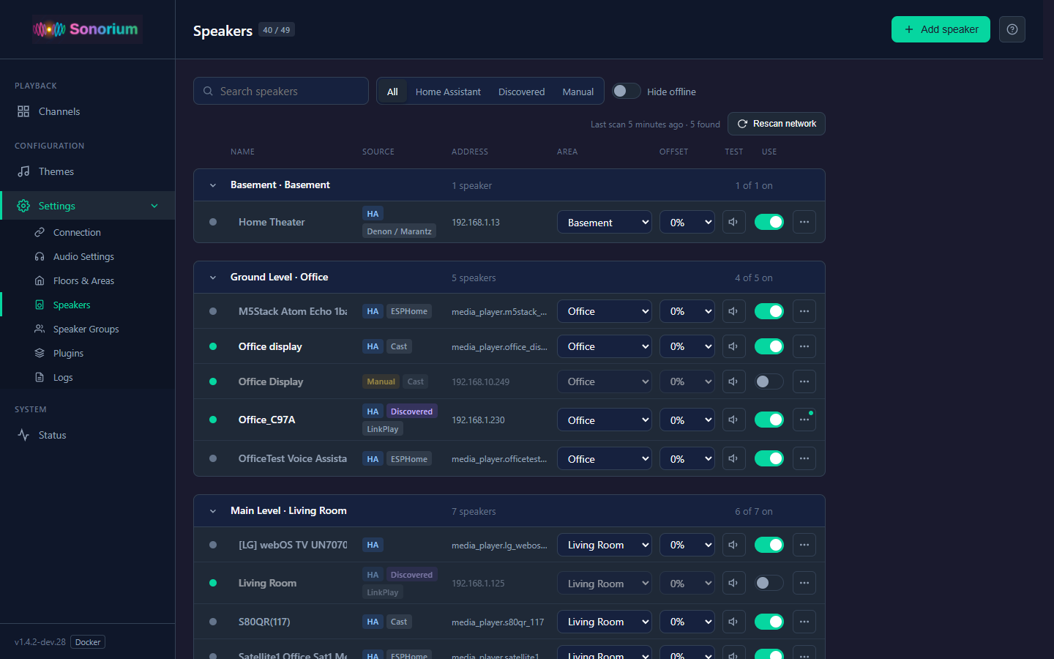This screenshot has height=659, width=1054.
Task: Open more options for OfficeTest Voice Assistant
Action: coord(804,458)
